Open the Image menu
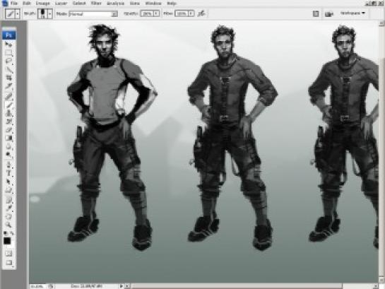The width and height of the screenshot is (385, 289). coord(42,4)
